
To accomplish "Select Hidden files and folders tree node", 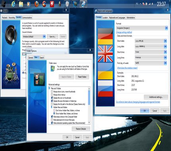I will [60, 107].
